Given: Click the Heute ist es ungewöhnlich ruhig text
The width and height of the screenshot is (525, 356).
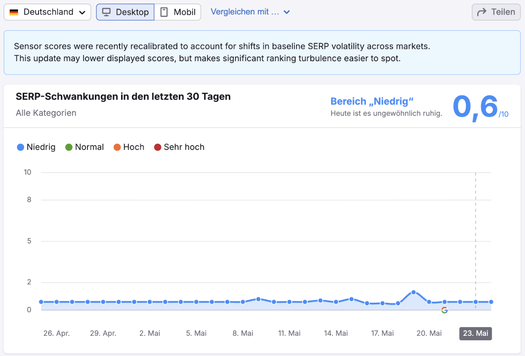Looking at the screenshot, I should 386,114.
